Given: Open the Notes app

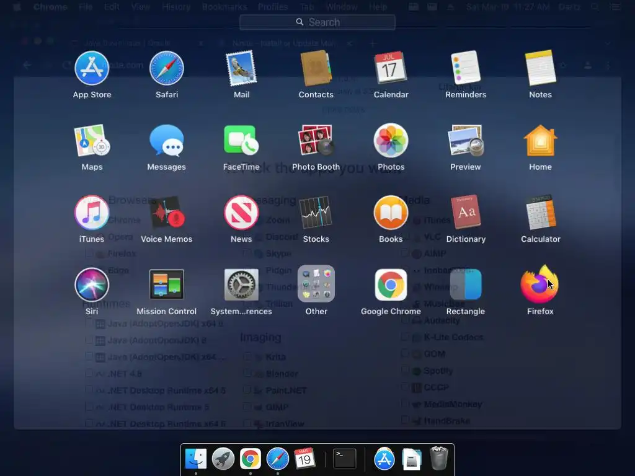Looking at the screenshot, I should (x=540, y=68).
